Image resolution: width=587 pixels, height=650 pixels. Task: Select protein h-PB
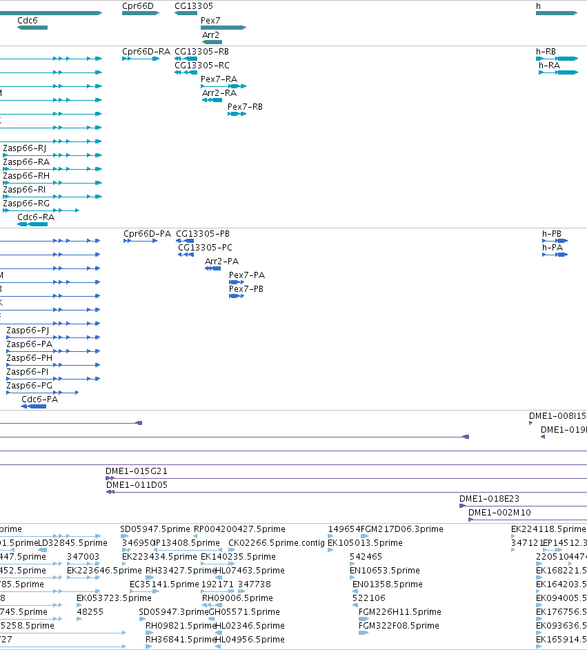[x=555, y=241]
